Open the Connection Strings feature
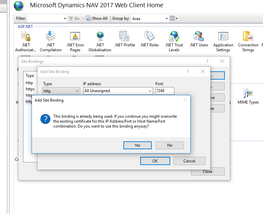Image resolution: width=263 pixels, height=214 pixels. [x=248, y=41]
